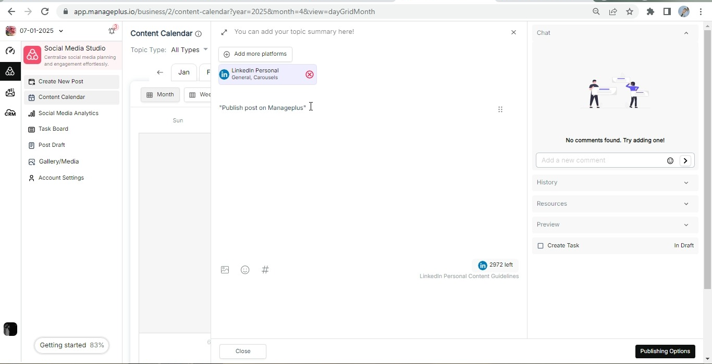Click Add more platforms button
Screen dimensions: 712x364
255,54
